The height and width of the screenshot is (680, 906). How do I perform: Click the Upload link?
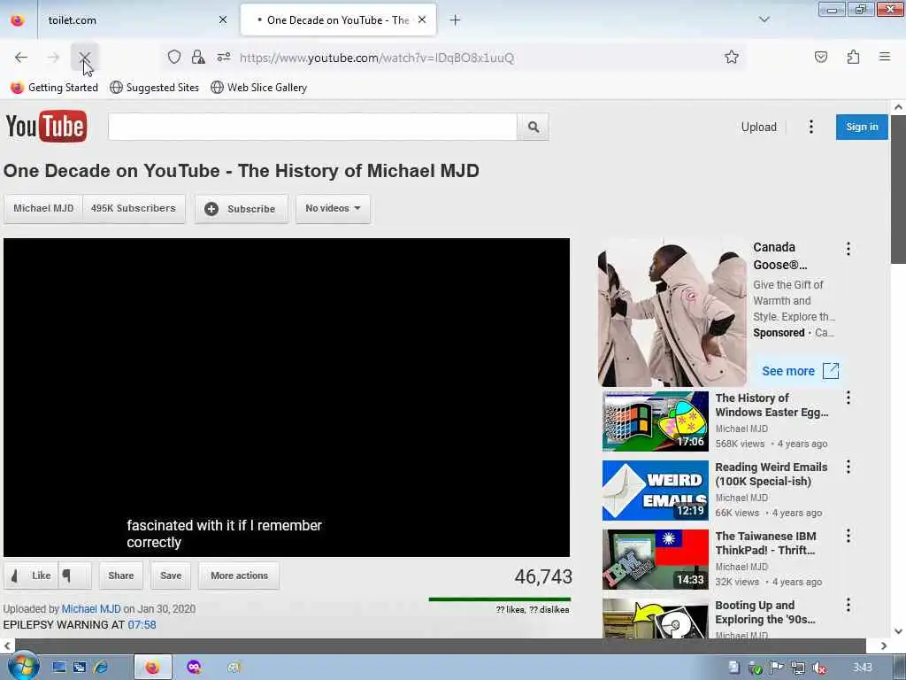pyautogui.click(x=758, y=127)
